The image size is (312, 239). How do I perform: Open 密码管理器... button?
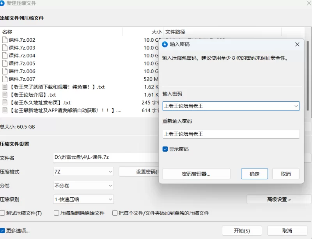click(x=197, y=174)
